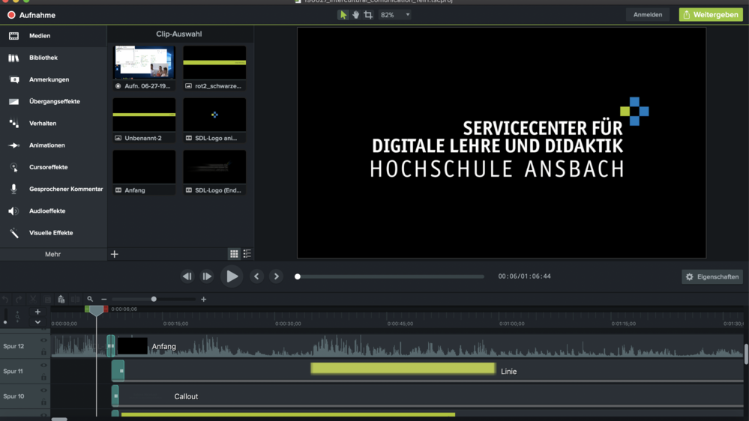Jump to previous marker with left chevron
Screen dimensions: 749x421
click(256, 276)
